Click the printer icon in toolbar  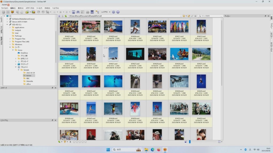(87, 12)
